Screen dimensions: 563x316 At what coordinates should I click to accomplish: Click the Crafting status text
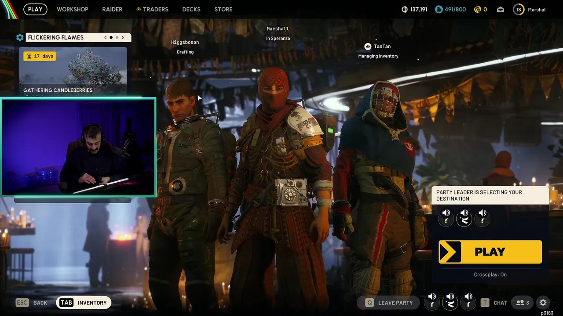[185, 52]
